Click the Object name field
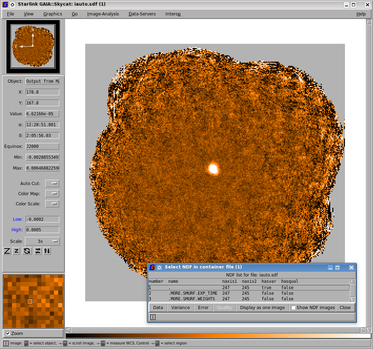The height and width of the screenshot is (349, 373). click(42, 81)
